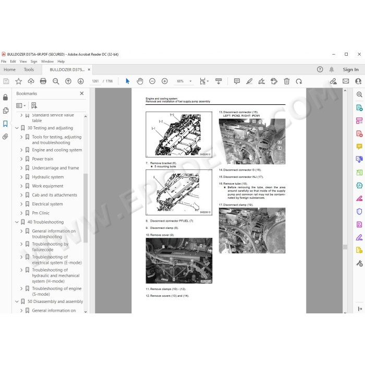Click the Stamp tool icon
The image size is (365, 365).
(274, 81)
